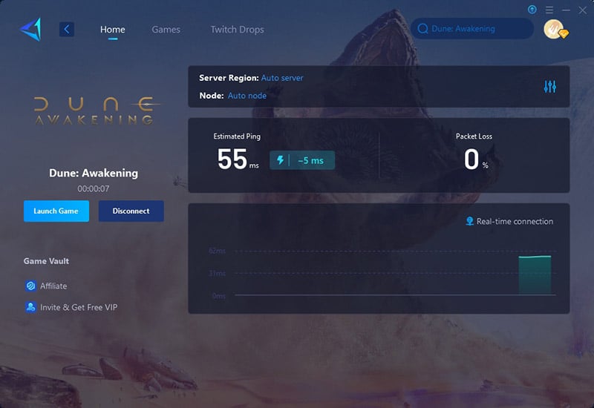Minimize the booster window
This screenshot has height=408, width=594.
566,10
